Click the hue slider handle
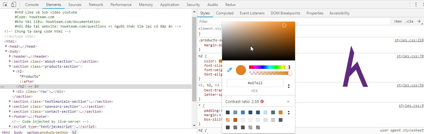Image resolution: width=424 pixels, height=134 pixels. pos(287,67)
